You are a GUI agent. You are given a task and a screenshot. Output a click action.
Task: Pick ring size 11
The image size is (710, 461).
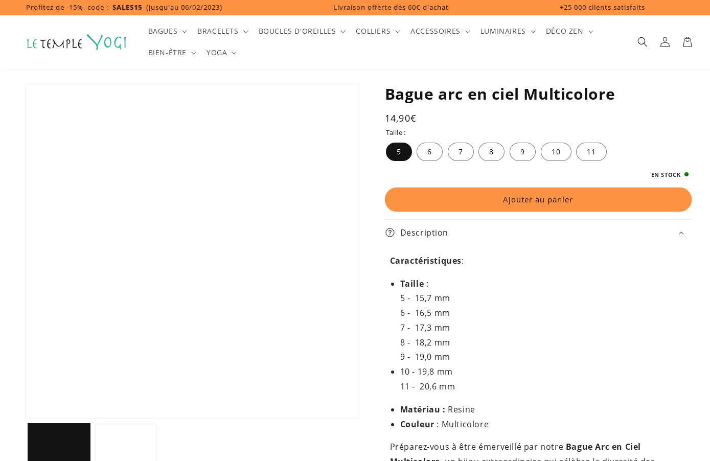(591, 152)
